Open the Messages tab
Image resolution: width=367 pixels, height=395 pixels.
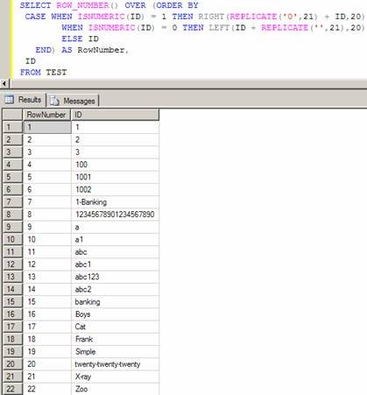[73, 101]
